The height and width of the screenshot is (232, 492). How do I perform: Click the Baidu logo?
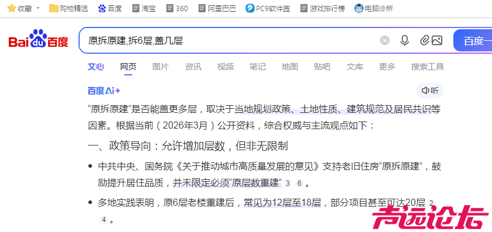coord(38,39)
